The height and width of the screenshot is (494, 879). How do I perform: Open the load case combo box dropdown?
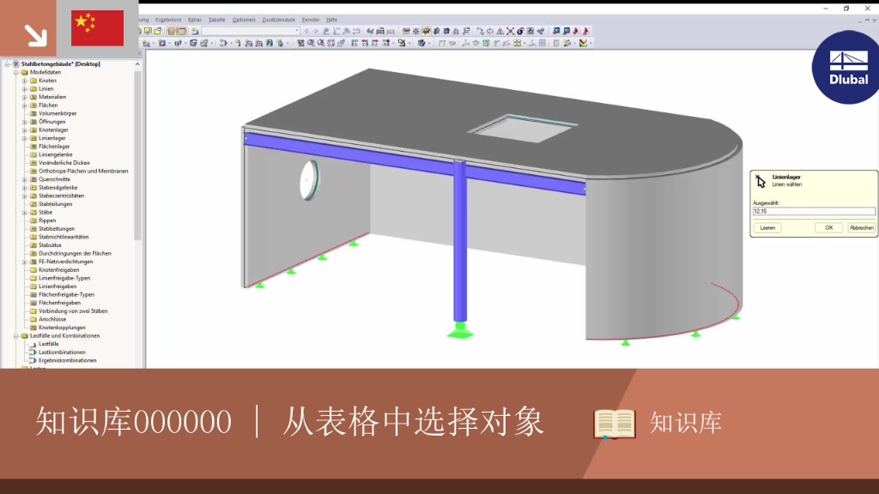click(296, 32)
